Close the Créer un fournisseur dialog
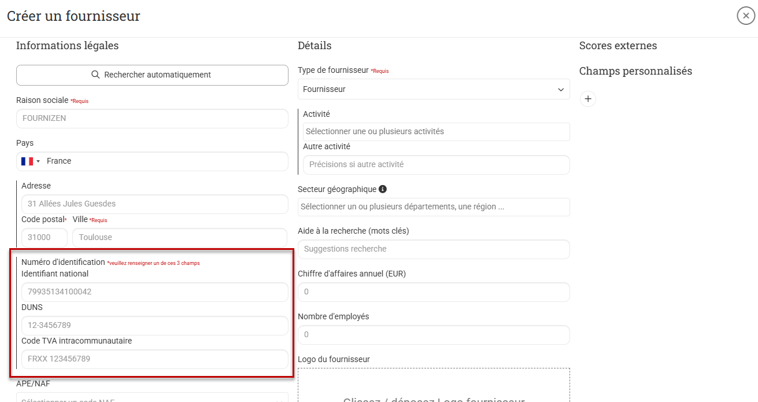The height and width of the screenshot is (402, 758). pyautogui.click(x=746, y=16)
